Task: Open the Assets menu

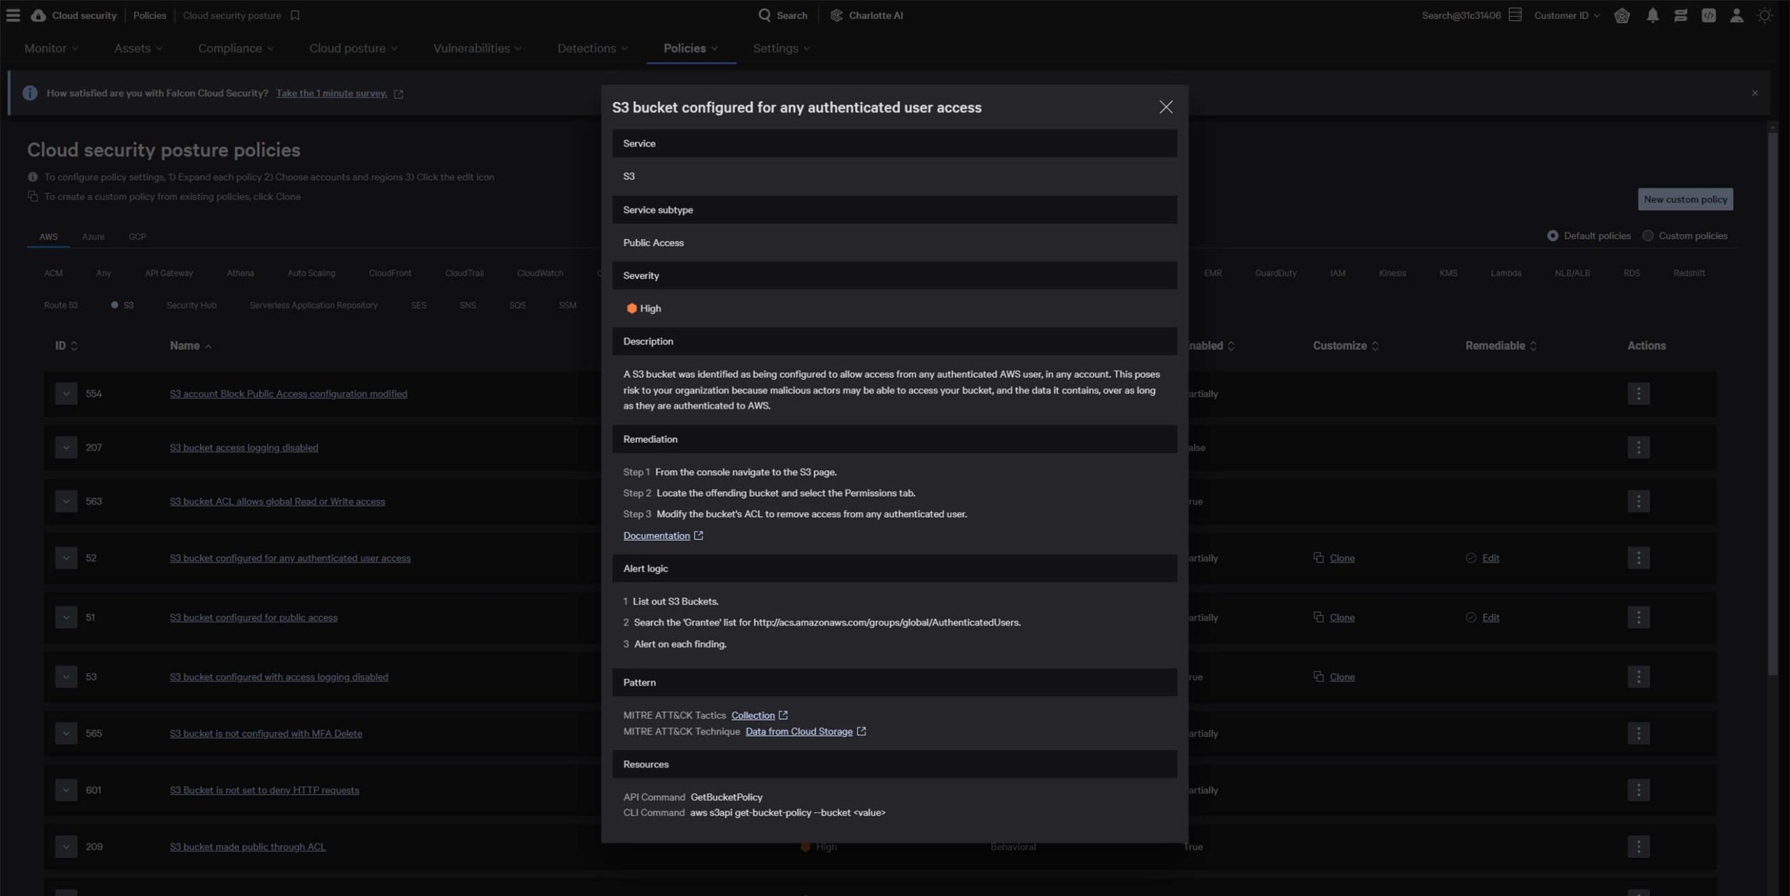Action: (138, 48)
